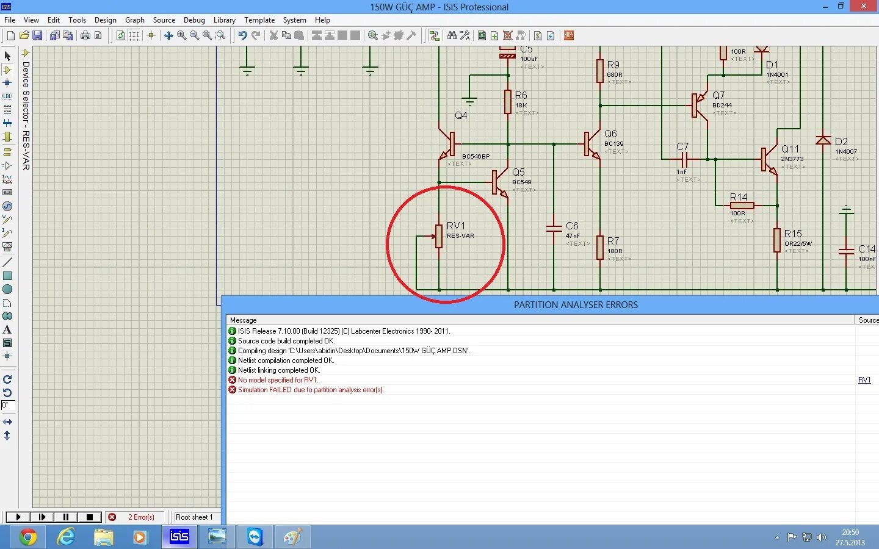
Task: Open the Debug menu
Action: tap(194, 20)
